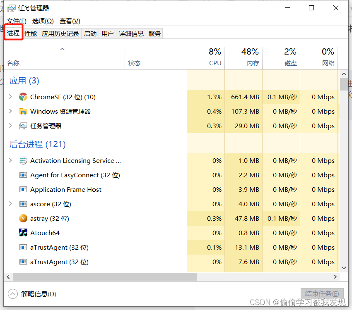Click the horizontal scrollbar left arrow
This screenshot has width=352, height=310.
pos(8,277)
